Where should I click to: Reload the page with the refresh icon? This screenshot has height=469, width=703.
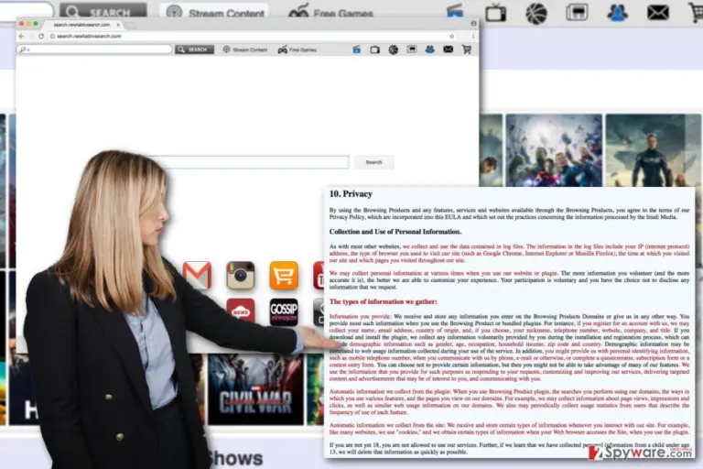pos(41,36)
